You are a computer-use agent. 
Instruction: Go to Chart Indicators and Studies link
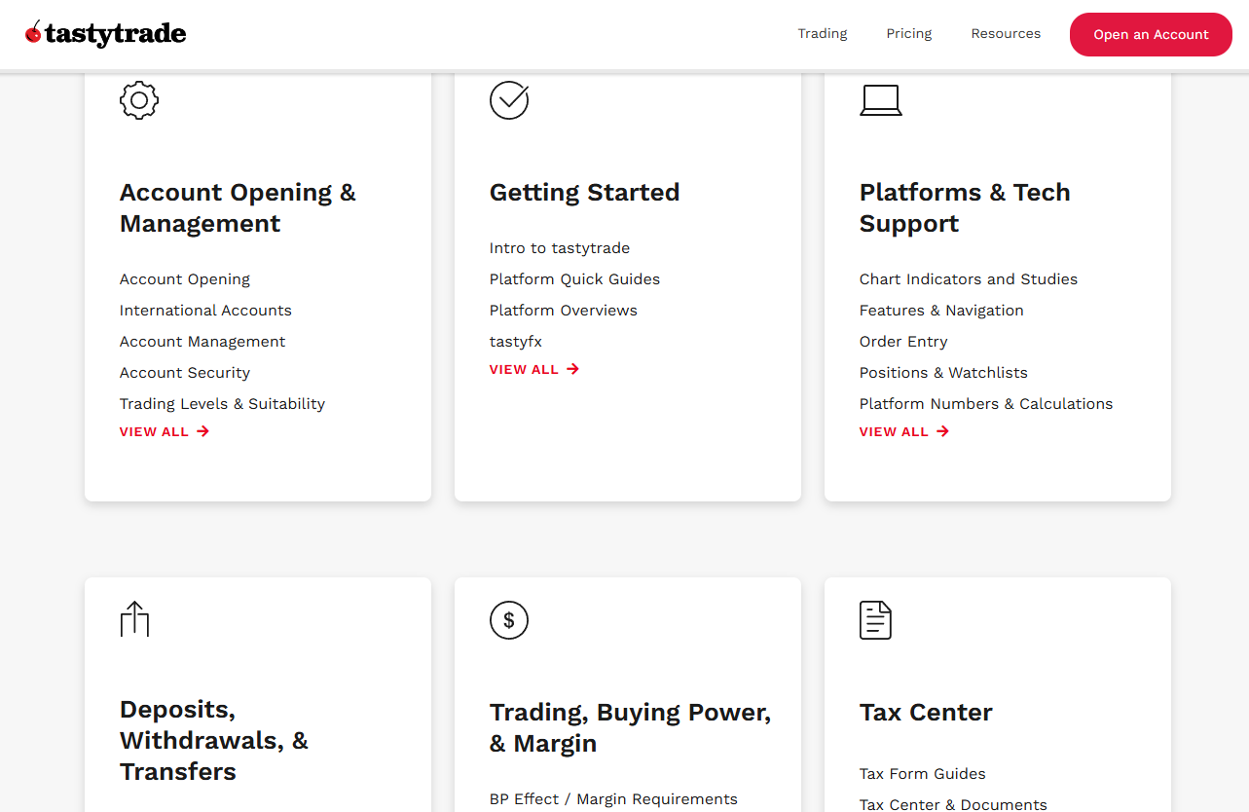point(969,279)
